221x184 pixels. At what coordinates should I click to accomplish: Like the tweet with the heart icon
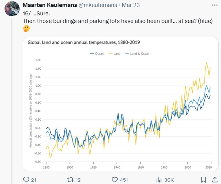(x=115, y=180)
